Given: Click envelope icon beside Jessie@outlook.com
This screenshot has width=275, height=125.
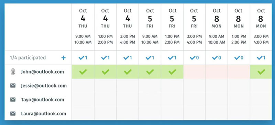Looking at the screenshot, I should (13, 86).
